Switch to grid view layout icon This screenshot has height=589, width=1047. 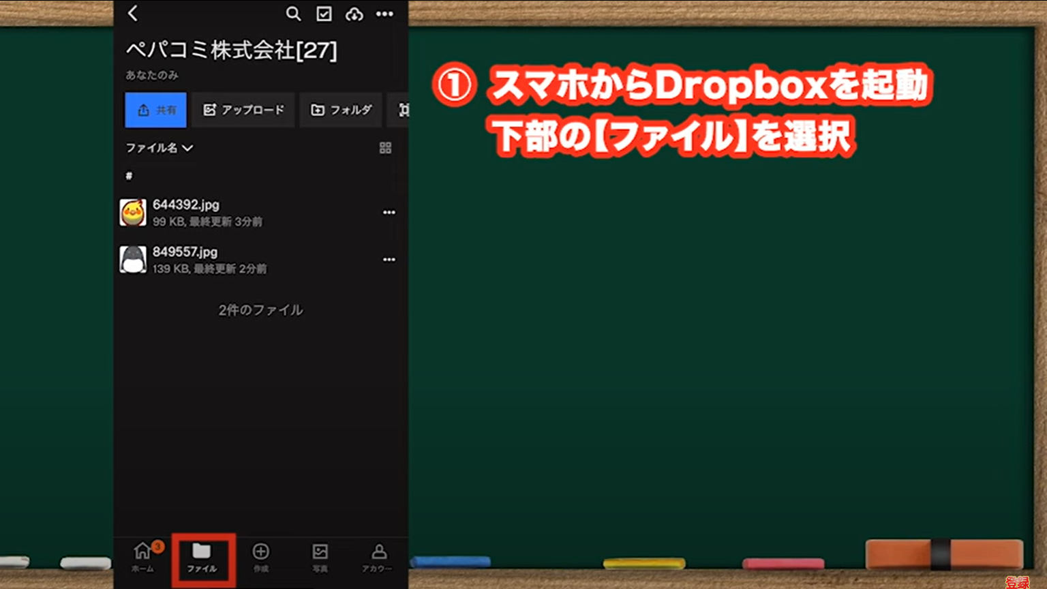click(385, 148)
